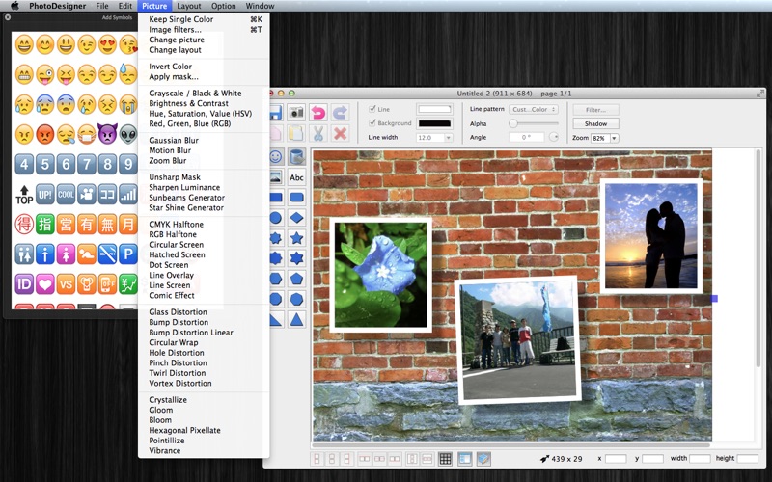Open the Picture menu in menu bar
Viewport: 772px width, 482px height.
pos(154,6)
